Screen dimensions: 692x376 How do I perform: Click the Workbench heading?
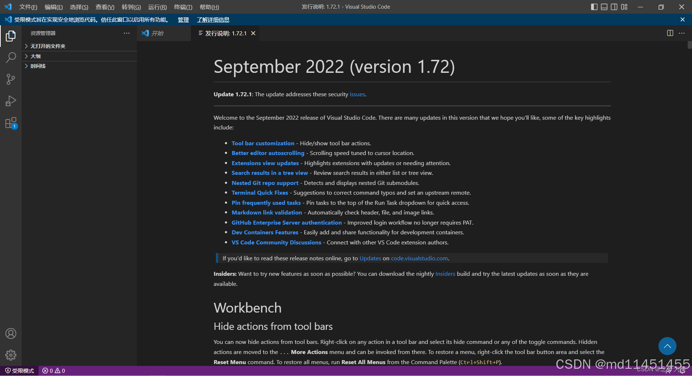click(x=248, y=308)
